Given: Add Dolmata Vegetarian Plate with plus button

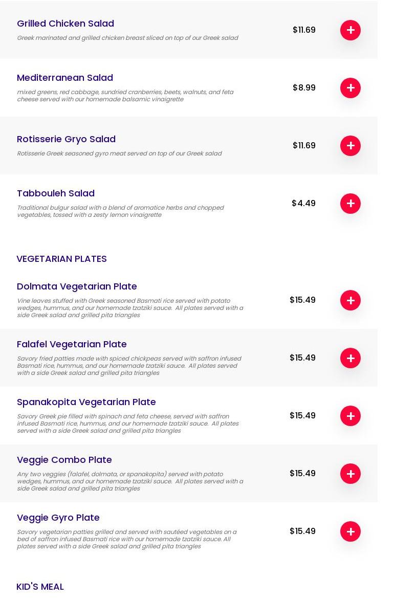Looking at the screenshot, I should pyautogui.click(x=351, y=300).
